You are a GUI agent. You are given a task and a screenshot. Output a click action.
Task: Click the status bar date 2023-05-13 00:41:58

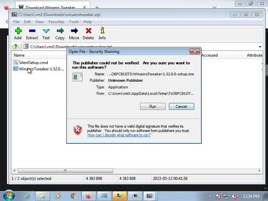[x=170, y=179]
